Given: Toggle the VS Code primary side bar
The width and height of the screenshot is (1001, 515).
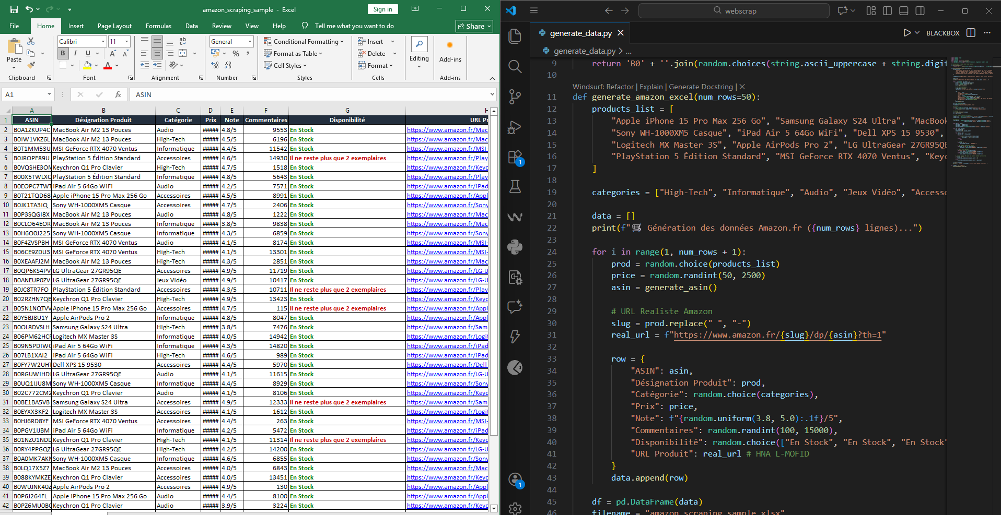Looking at the screenshot, I should click(887, 10).
